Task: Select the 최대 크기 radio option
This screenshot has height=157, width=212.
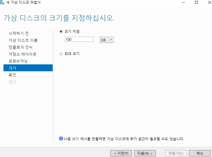Action: tap(61, 54)
